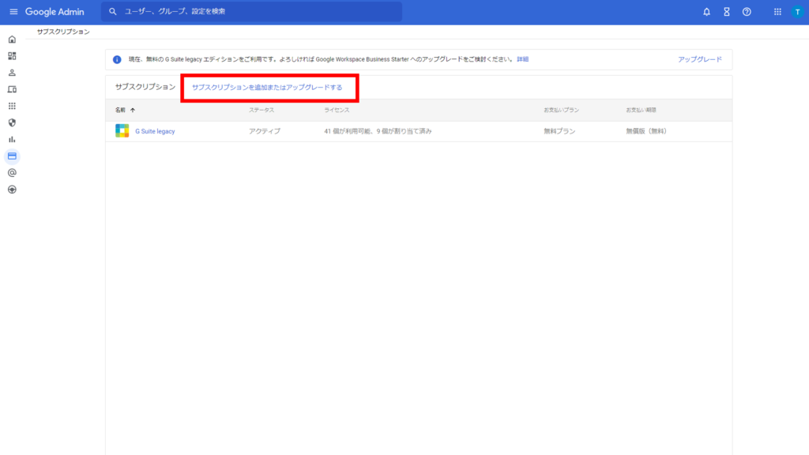Click the アクティブ status cell
809x455 pixels.
[x=265, y=131]
